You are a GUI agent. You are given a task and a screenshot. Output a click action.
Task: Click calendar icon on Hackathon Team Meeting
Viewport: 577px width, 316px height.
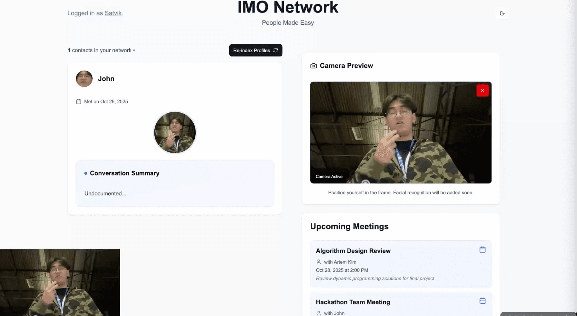coord(482,301)
